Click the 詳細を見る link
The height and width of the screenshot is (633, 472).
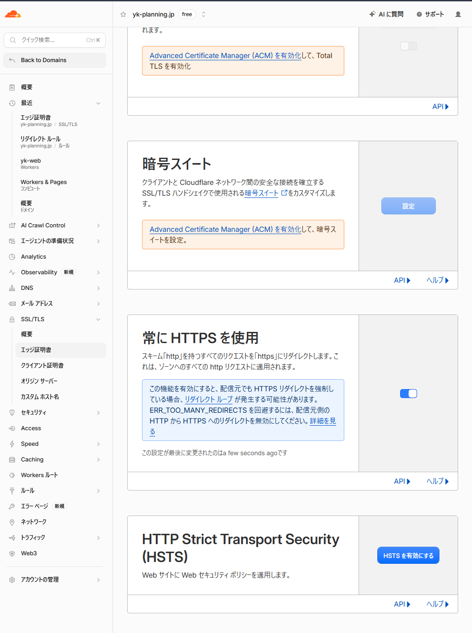(x=322, y=421)
